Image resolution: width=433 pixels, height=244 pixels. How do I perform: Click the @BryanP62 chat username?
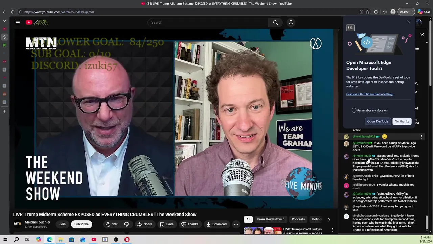point(360,143)
